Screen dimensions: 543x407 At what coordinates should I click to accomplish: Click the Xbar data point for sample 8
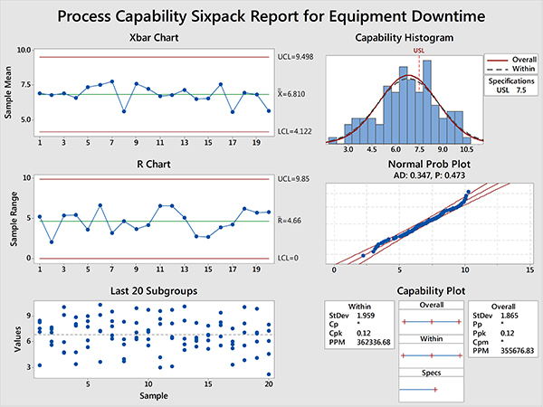coord(124,111)
